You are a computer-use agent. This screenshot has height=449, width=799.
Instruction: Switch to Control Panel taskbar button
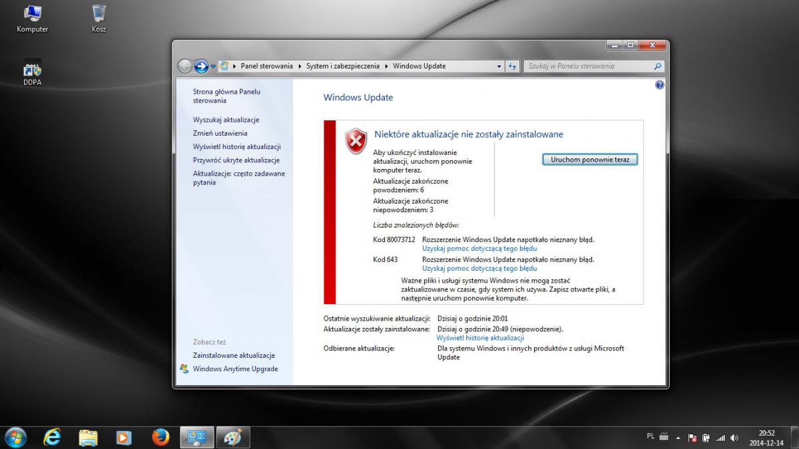click(196, 437)
